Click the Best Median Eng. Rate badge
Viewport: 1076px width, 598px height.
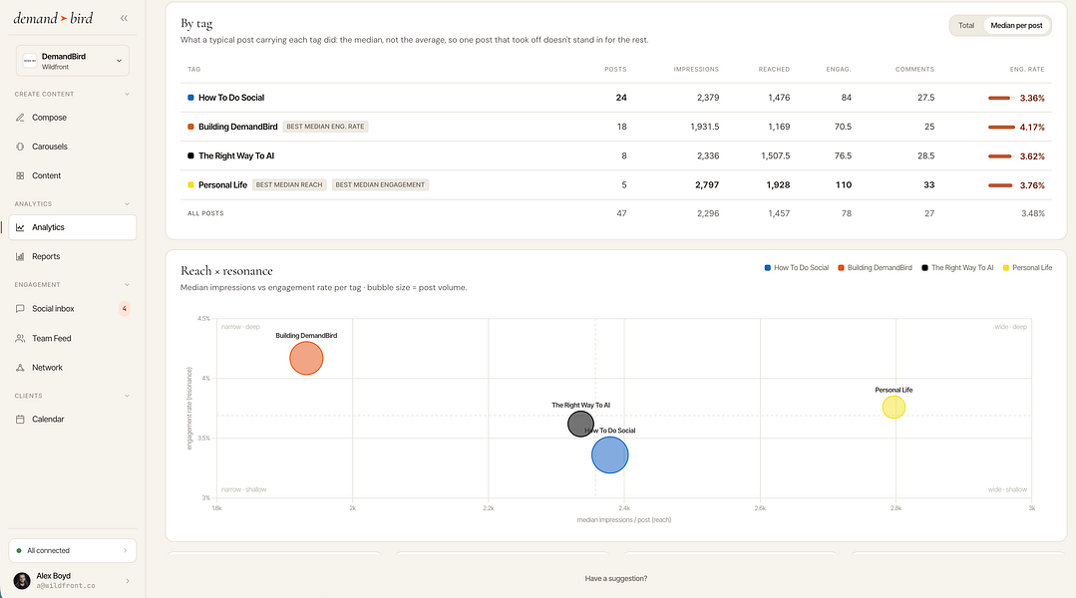325,127
